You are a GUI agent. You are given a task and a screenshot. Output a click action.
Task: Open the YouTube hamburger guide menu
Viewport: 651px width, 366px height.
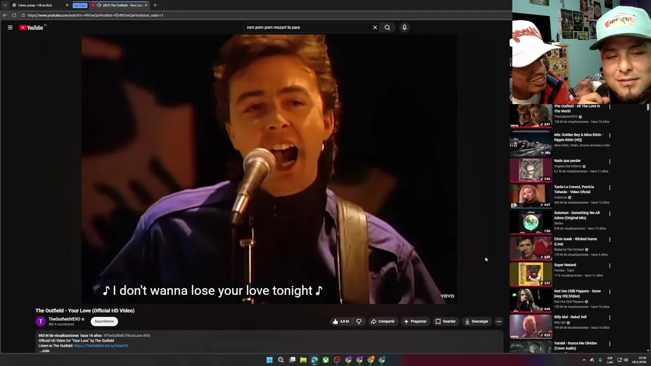click(x=10, y=27)
